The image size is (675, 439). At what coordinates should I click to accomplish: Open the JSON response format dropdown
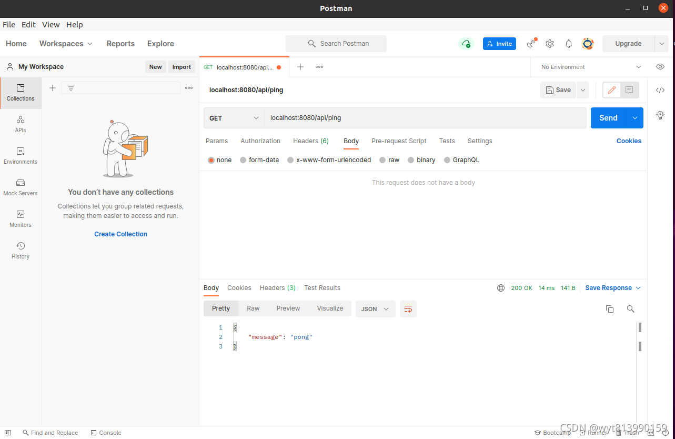375,309
